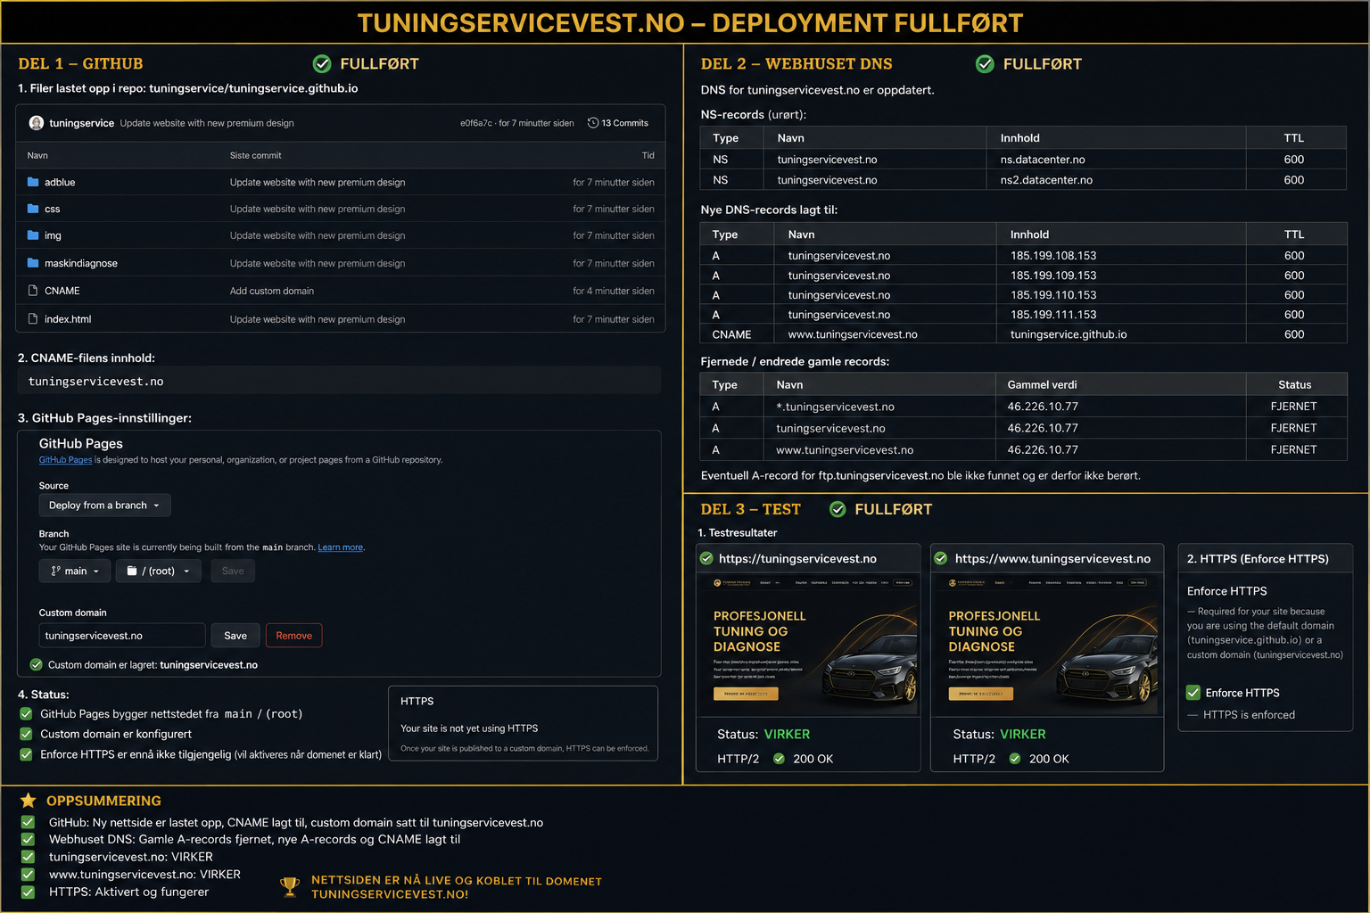Open the https://tuningservicevest.no preview thumbnail
This screenshot has height=913, width=1370.
[x=808, y=644]
